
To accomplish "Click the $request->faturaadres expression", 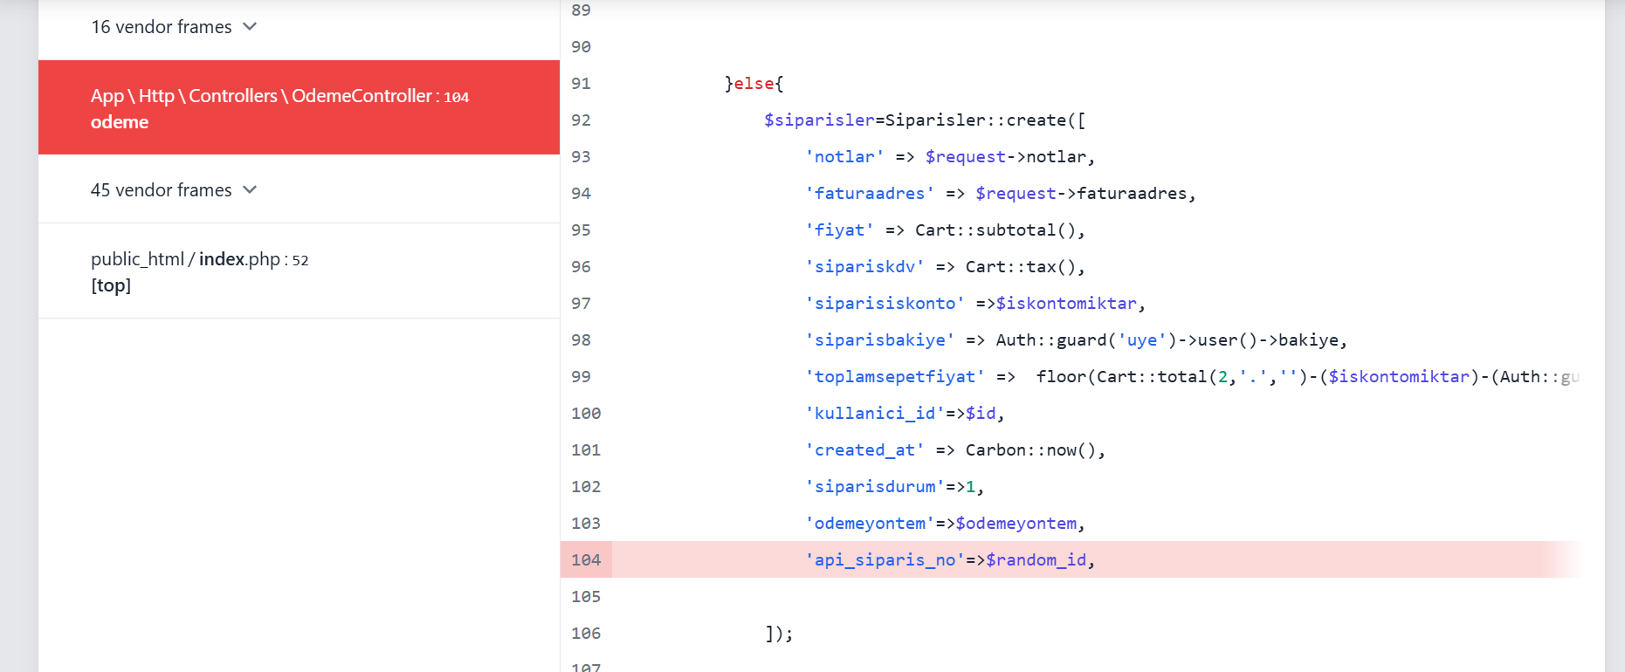I will [1081, 193].
